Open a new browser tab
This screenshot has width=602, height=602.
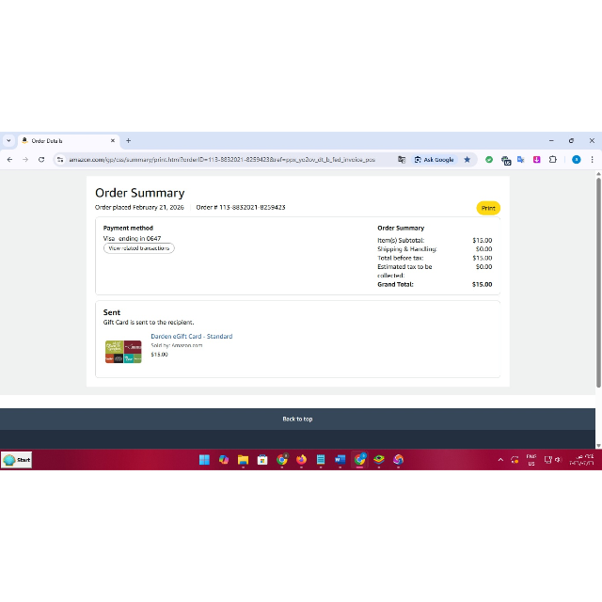pyautogui.click(x=129, y=141)
